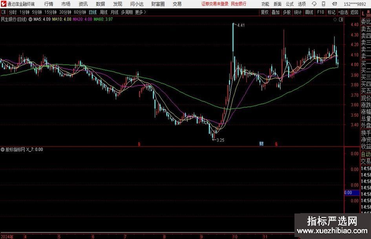The width and height of the screenshot is (371, 239).
Task: Open the mobile phone icon in top bar
Action: tap(323, 4)
